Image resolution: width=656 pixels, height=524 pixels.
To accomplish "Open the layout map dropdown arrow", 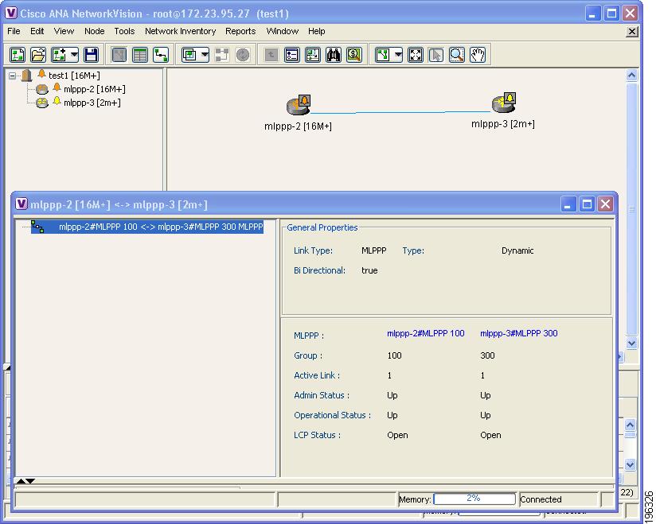I will [x=398, y=55].
